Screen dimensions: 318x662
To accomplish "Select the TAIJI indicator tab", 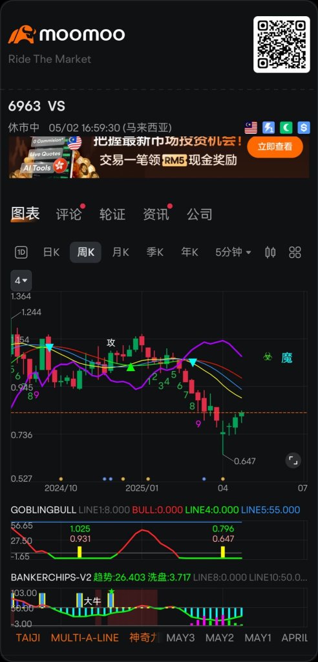I will tap(28, 637).
